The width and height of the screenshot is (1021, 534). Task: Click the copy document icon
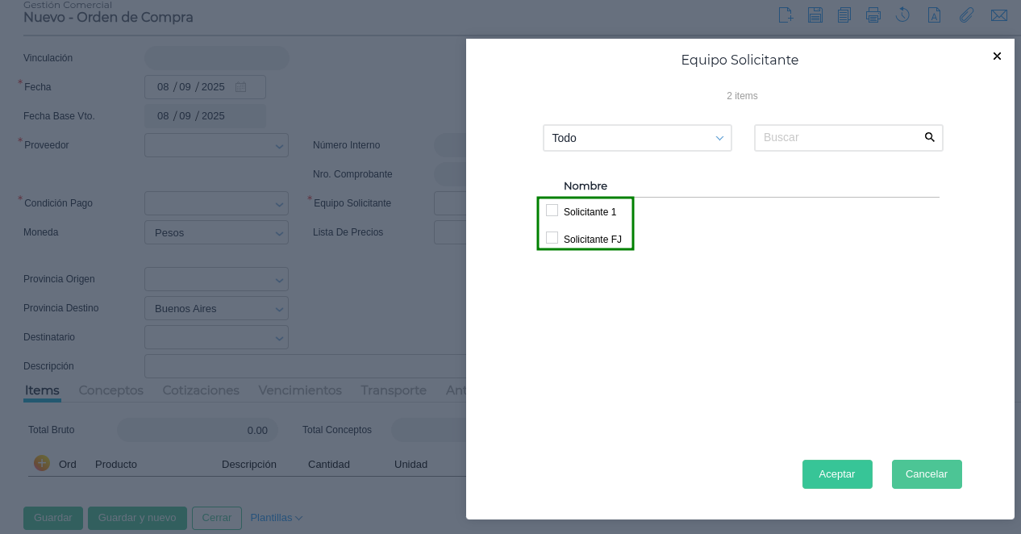click(x=844, y=15)
